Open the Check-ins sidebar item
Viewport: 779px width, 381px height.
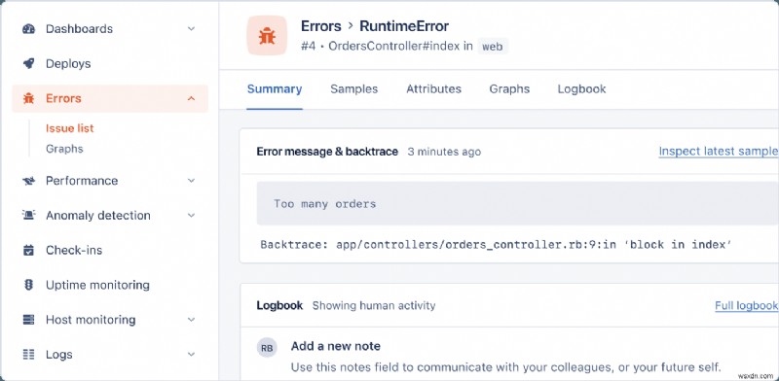[x=110, y=250]
